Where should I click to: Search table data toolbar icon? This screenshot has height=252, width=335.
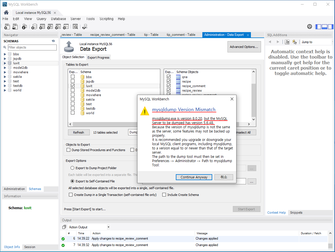point(75,26)
